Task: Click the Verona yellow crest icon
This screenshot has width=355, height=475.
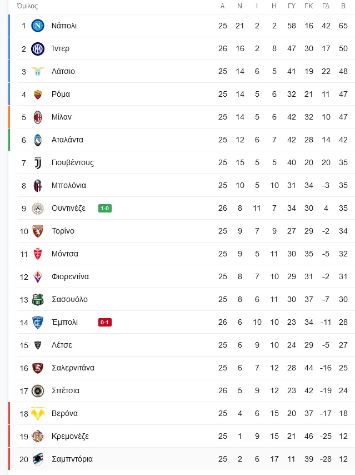Action: (x=38, y=413)
